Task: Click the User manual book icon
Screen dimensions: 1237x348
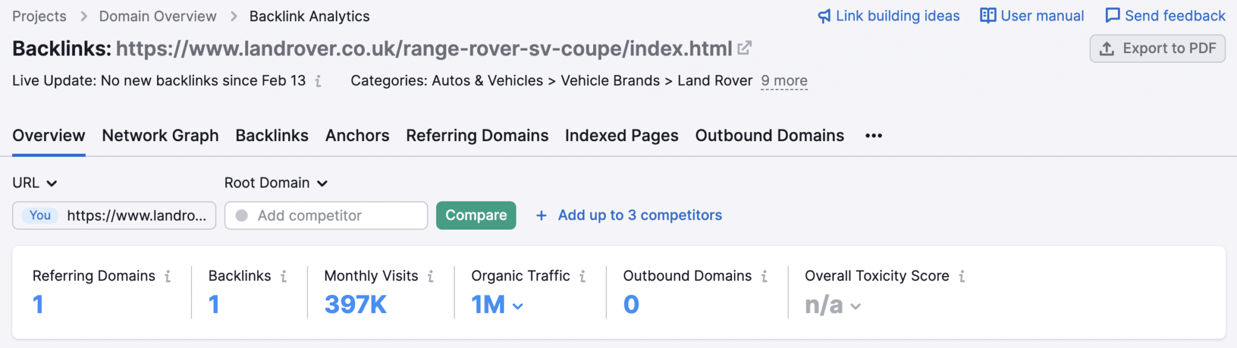Action: click(988, 16)
